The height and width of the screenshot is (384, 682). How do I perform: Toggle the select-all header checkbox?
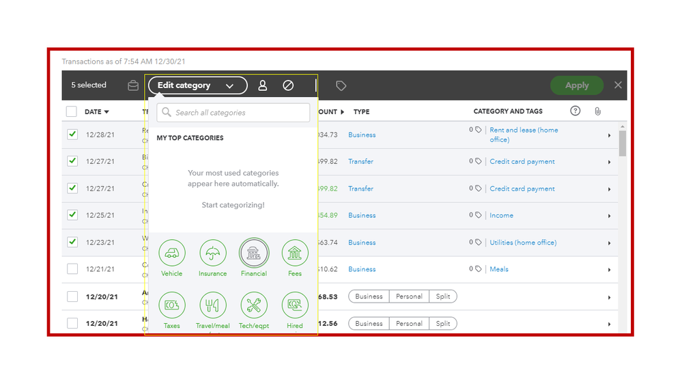pyautogui.click(x=72, y=111)
